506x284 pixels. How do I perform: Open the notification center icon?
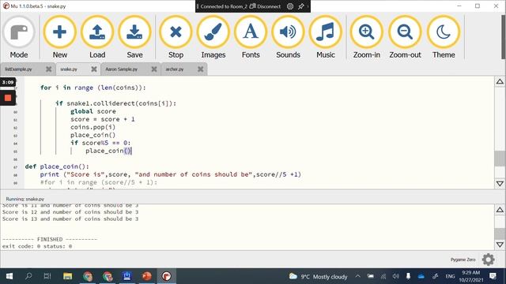click(x=493, y=276)
